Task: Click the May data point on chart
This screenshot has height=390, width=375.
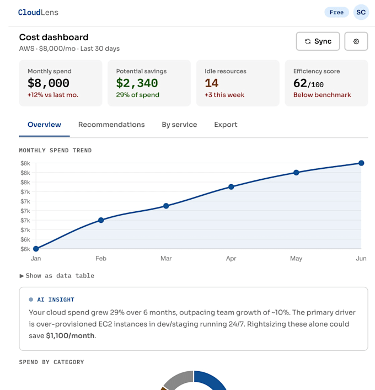Action: tap(296, 173)
